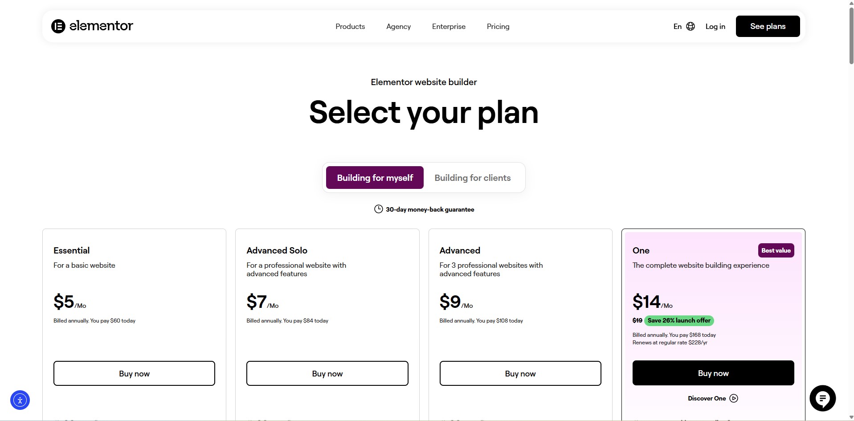Click the Best value badge
Viewport: 854px width, 421px height.
pyautogui.click(x=776, y=250)
